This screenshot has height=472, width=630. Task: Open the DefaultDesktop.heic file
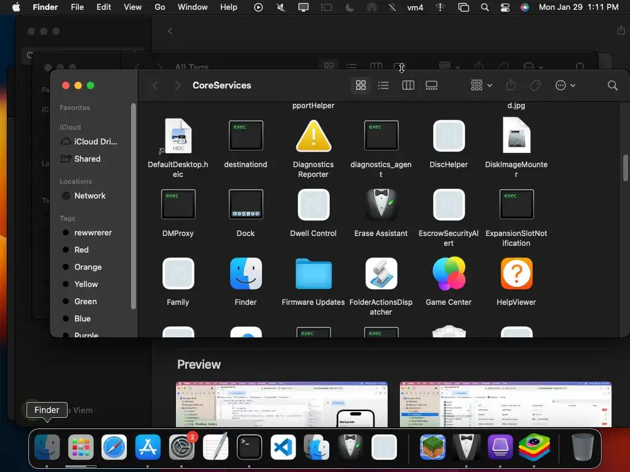pyautogui.click(x=178, y=136)
